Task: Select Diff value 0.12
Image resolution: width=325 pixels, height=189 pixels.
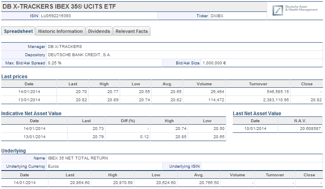Action: (145, 137)
